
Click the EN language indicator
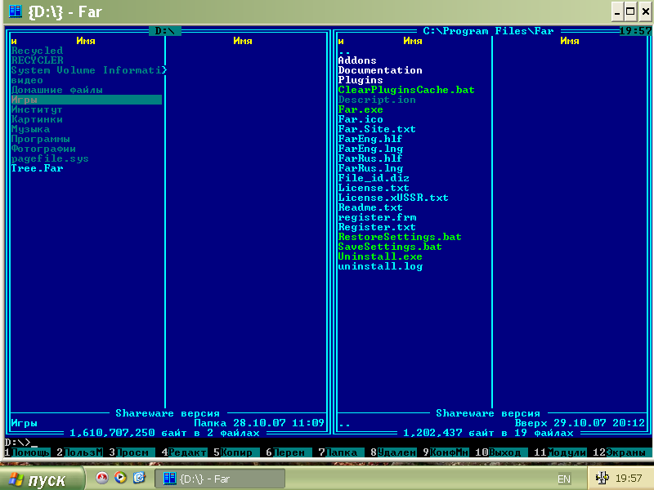564,479
